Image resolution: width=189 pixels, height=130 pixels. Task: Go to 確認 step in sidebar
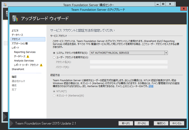[14, 77]
